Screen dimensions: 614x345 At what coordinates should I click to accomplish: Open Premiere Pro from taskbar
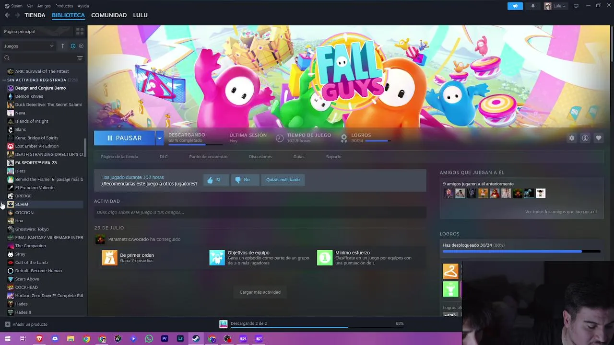tap(165, 339)
